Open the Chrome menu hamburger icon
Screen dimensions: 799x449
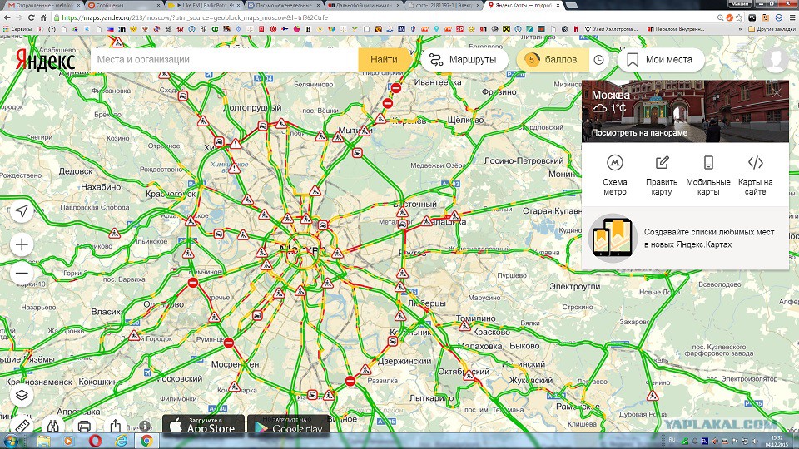pyautogui.click(x=792, y=17)
